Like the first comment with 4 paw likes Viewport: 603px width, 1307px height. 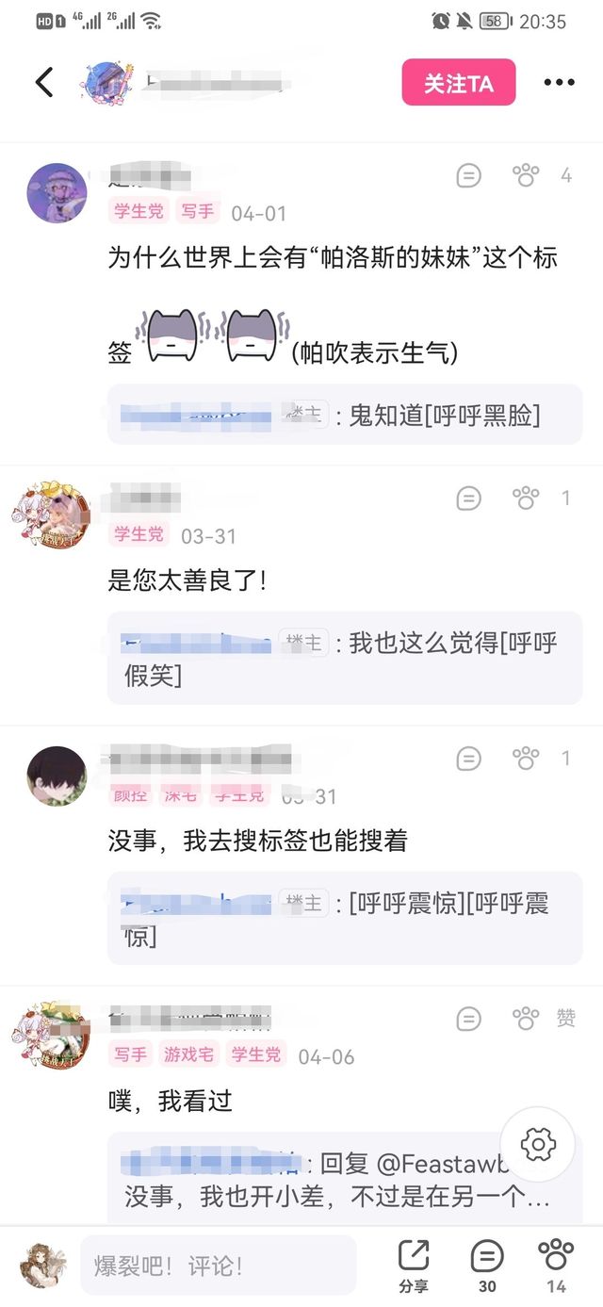pos(526,175)
